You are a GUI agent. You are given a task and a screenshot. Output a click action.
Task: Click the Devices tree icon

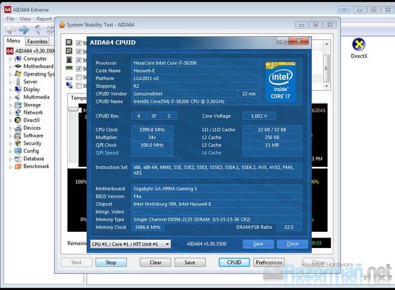(18, 128)
